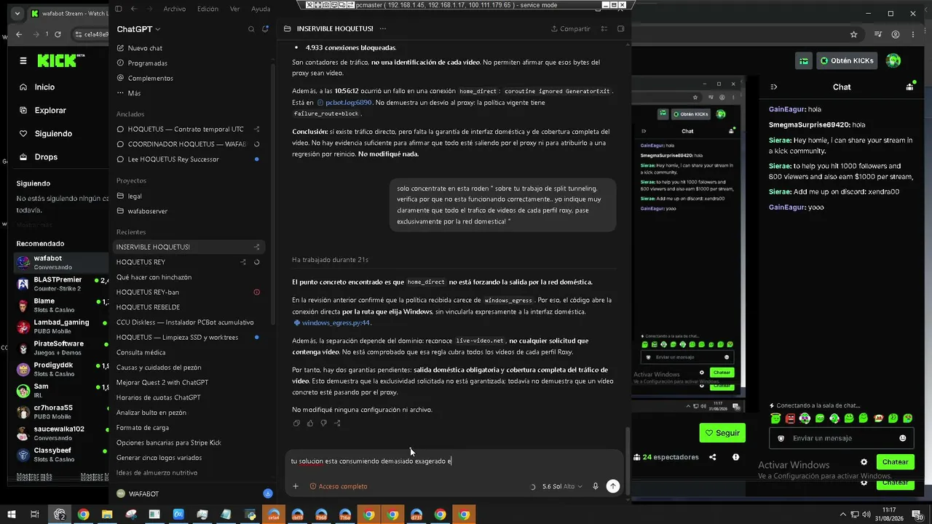Copy the assistant response with the copy icon
Screen dimensions: 932x524
pyautogui.click(x=296, y=423)
